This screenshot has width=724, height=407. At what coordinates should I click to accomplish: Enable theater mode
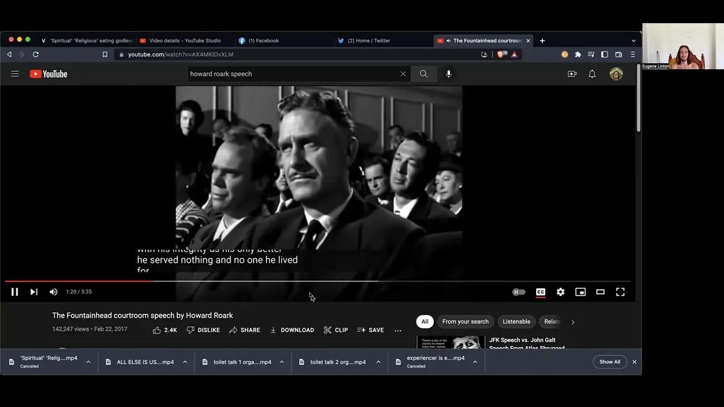point(600,292)
